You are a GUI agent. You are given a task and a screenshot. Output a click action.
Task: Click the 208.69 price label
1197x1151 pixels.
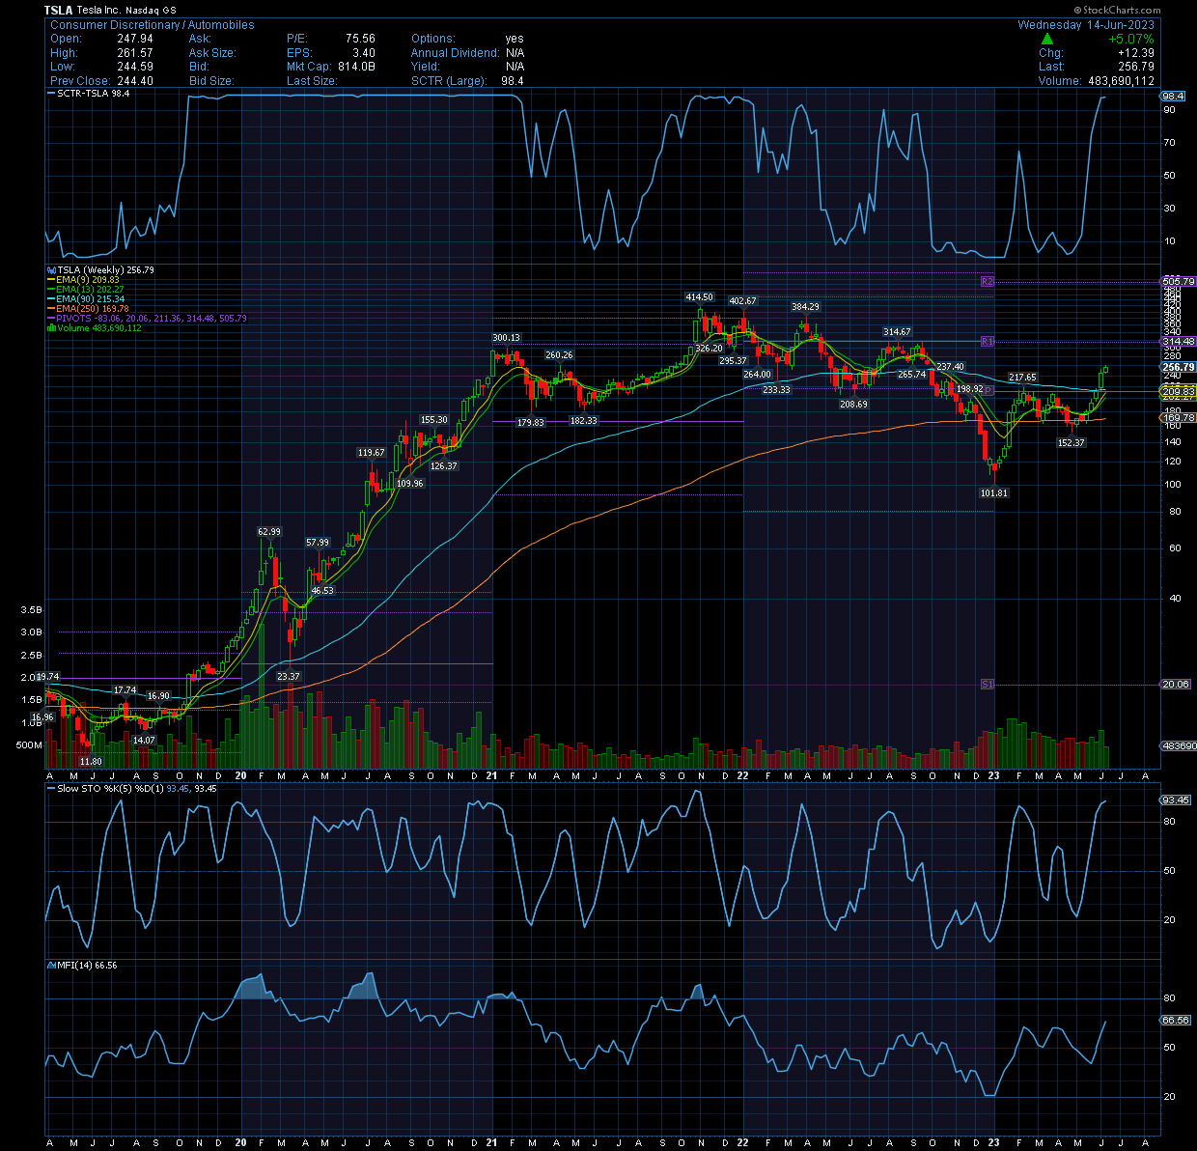853,405
